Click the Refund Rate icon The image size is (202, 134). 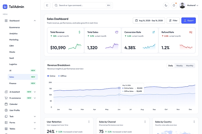click(191, 32)
